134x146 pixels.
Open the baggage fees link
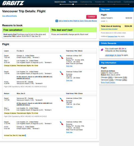tap(113, 36)
